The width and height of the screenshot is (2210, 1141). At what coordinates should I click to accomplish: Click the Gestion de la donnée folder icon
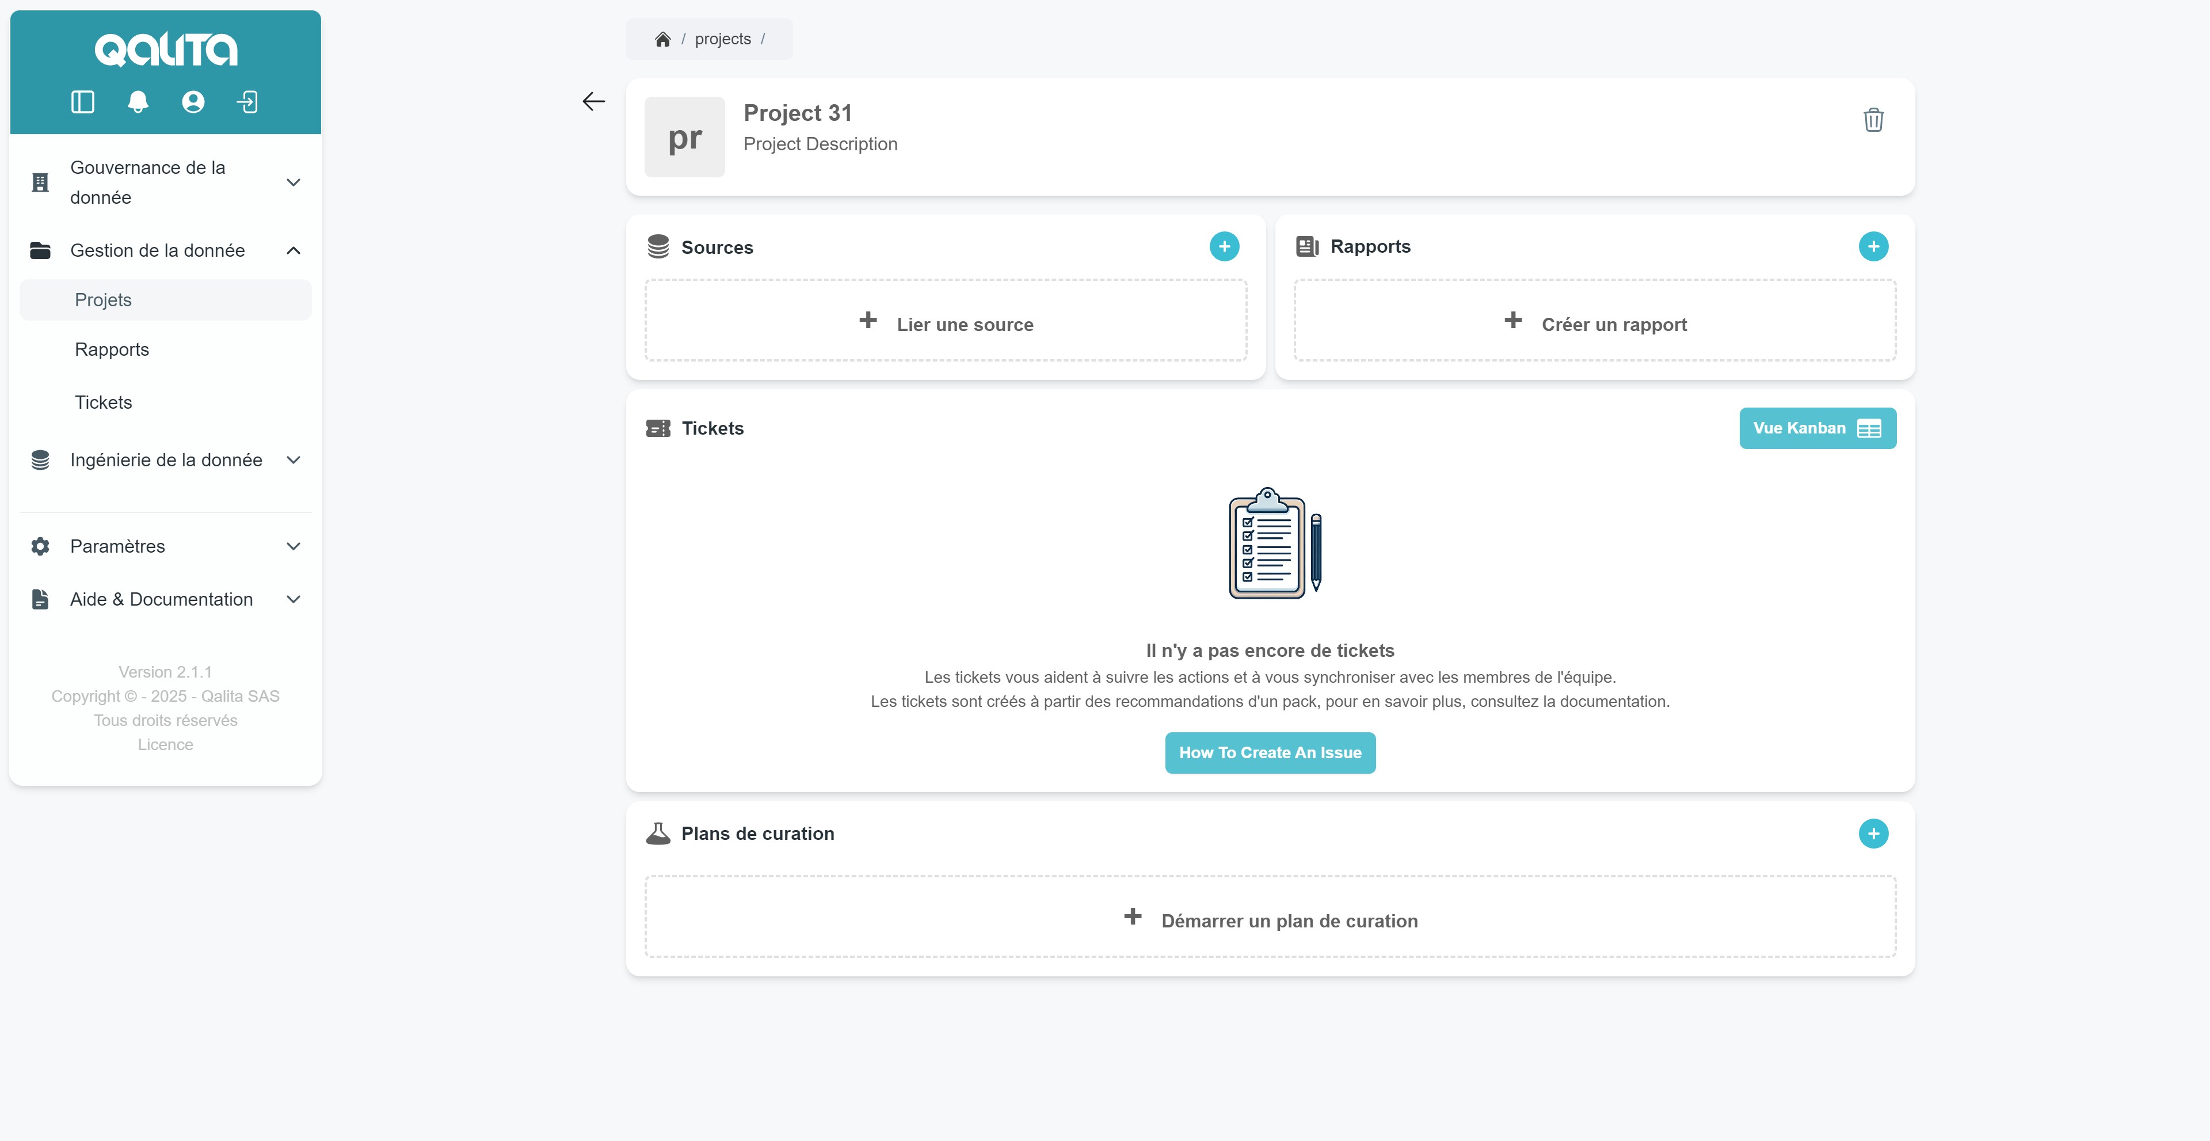point(40,250)
